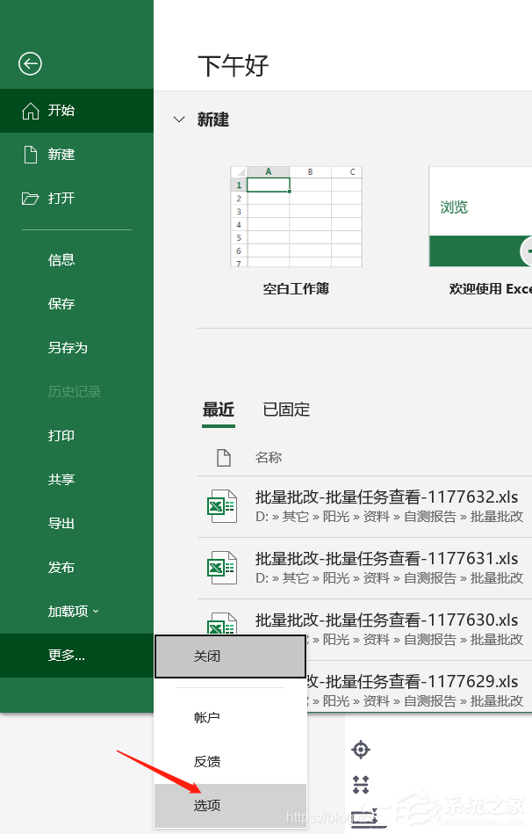The height and width of the screenshot is (834, 532).
Task: Click the back arrow to exit backstage
Action: (x=31, y=63)
